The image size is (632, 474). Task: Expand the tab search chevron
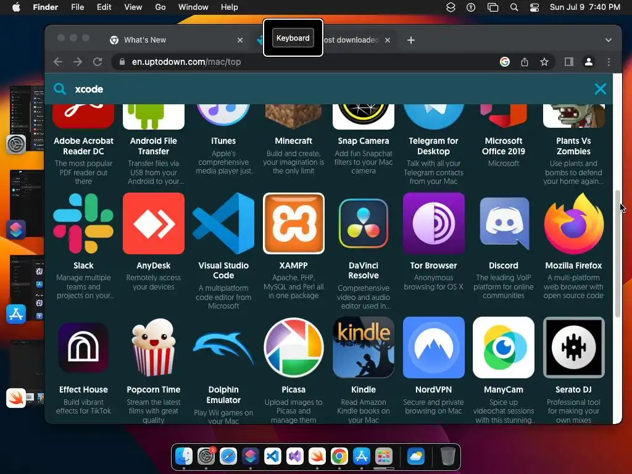608,40
